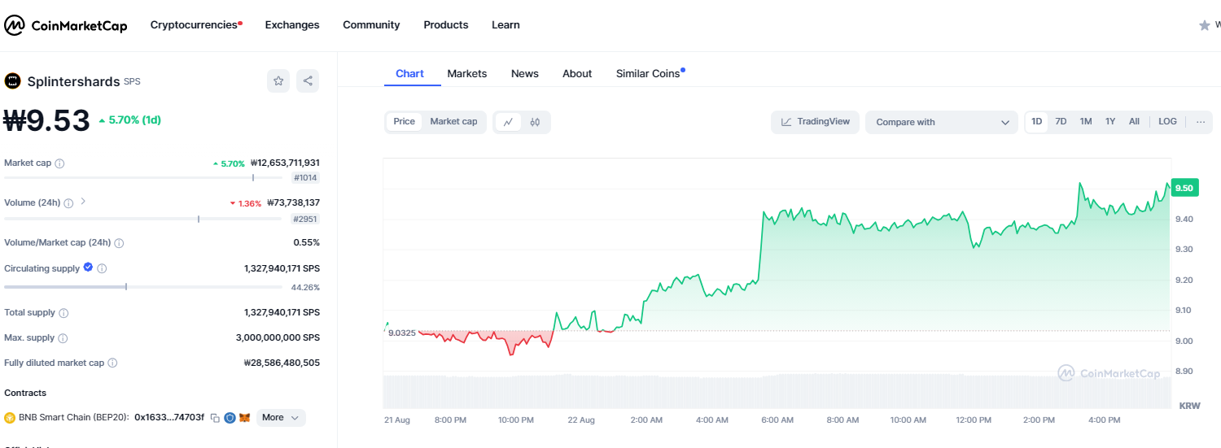The height and width of the screenshot is (448, 1221).
Task: Expand the More contracts dropdown
Action: (282, 418)
